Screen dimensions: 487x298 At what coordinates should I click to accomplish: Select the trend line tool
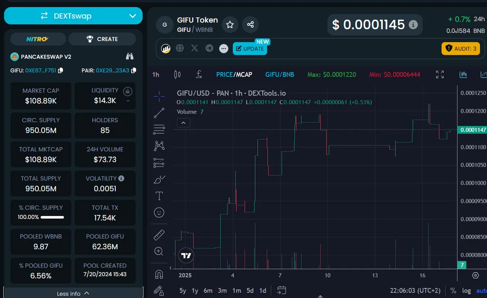click(159, 113)
